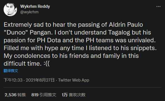
Task: Click the ":((" emoticon ending the tweet
Action: [x=46, y=64]
